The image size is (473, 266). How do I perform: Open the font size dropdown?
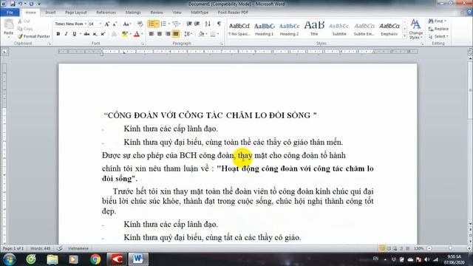(101, 24)
